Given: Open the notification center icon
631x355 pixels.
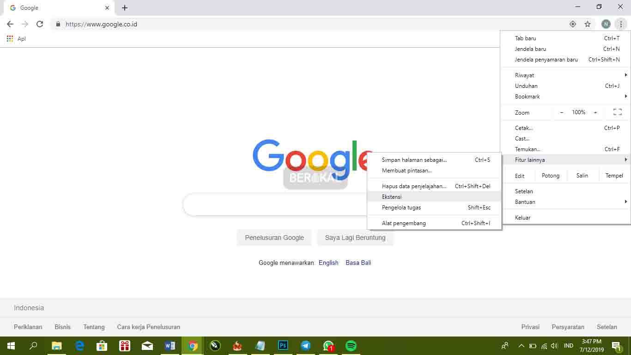Looking at the screenshot, I should 616,346.
